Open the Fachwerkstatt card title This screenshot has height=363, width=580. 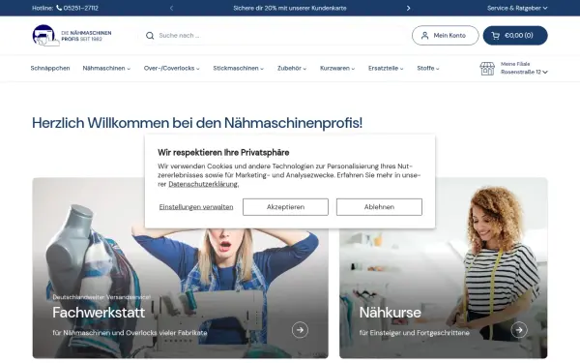[x=99, y=313]
